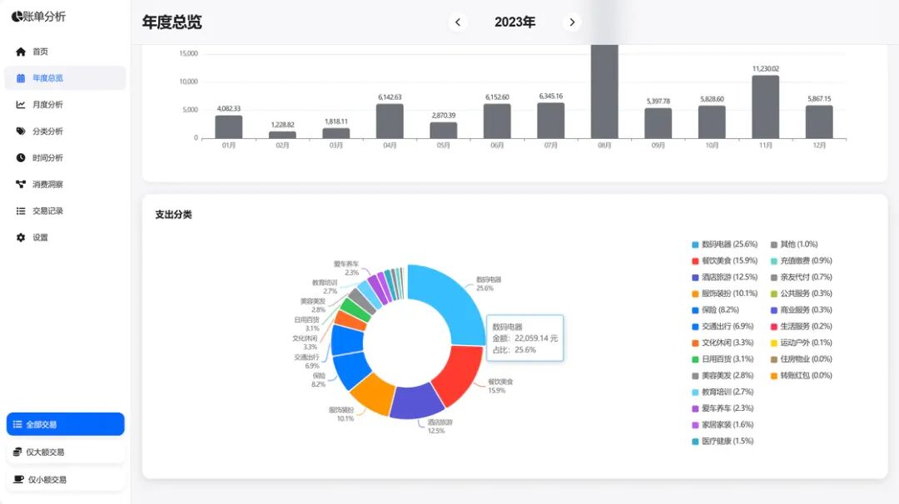Screen dimensions: 899x504
Task: Click the 支出分类 section heading
Action: pyautogui.click(x=173, y=215)
